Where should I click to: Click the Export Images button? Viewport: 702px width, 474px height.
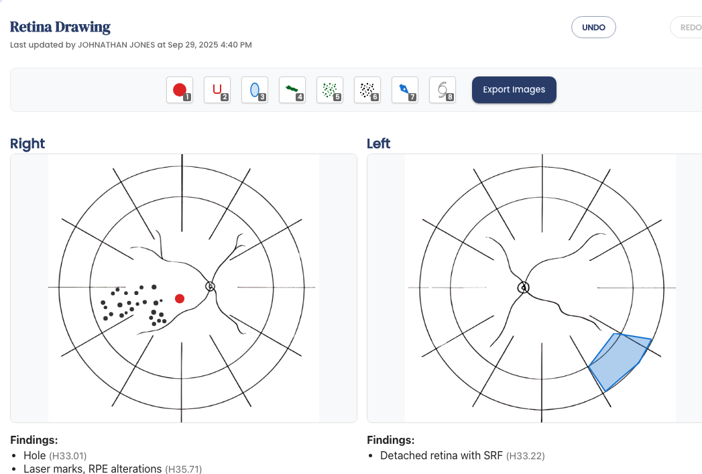514,90
